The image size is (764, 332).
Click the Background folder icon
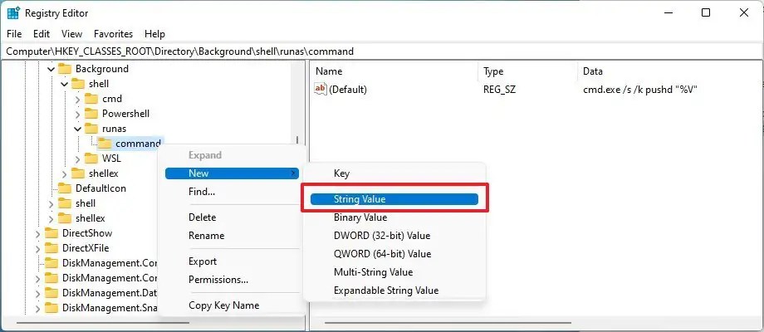pos(64,69)
